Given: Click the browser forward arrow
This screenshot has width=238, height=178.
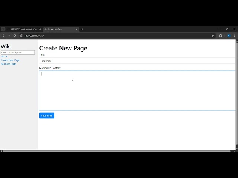Looking at the screenshot, I should [9, 36].
